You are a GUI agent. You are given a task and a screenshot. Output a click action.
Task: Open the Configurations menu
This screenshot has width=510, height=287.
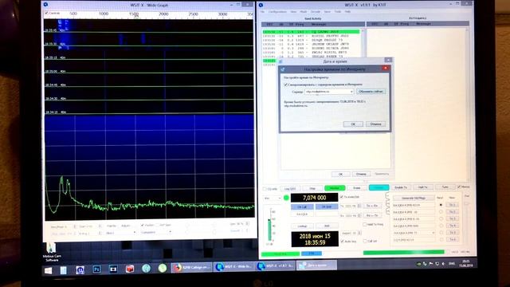point(277,12)
